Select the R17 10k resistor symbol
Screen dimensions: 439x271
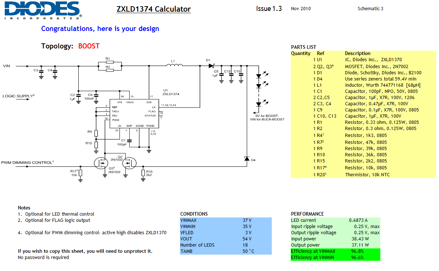click(81, 173)
